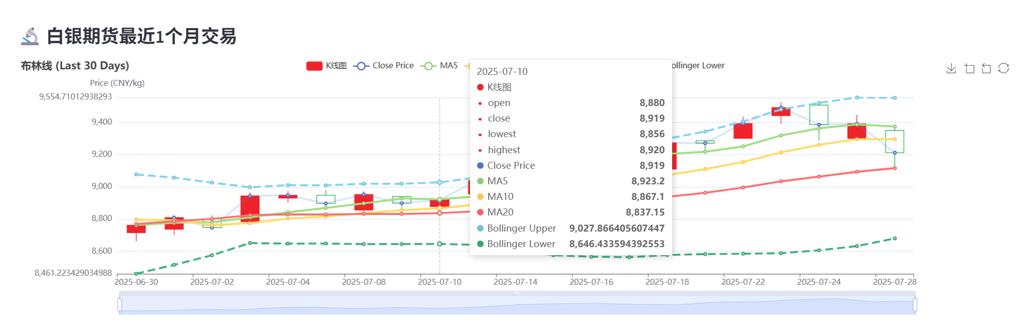Click the 2025-06-30 x-axis date label
Viewport: 1021px width, 329px height.
tap(136, 282)
